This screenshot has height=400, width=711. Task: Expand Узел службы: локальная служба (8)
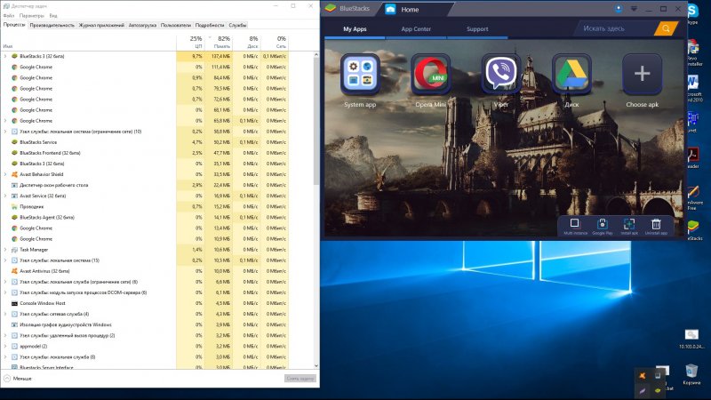5,357
